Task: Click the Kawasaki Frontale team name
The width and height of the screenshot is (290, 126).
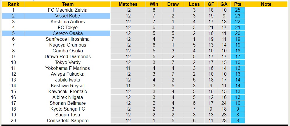Action: point(68,91)
